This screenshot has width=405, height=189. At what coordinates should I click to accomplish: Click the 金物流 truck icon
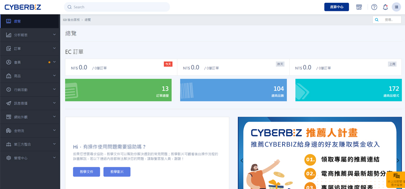pyautogui.click(x=9, y=130)
